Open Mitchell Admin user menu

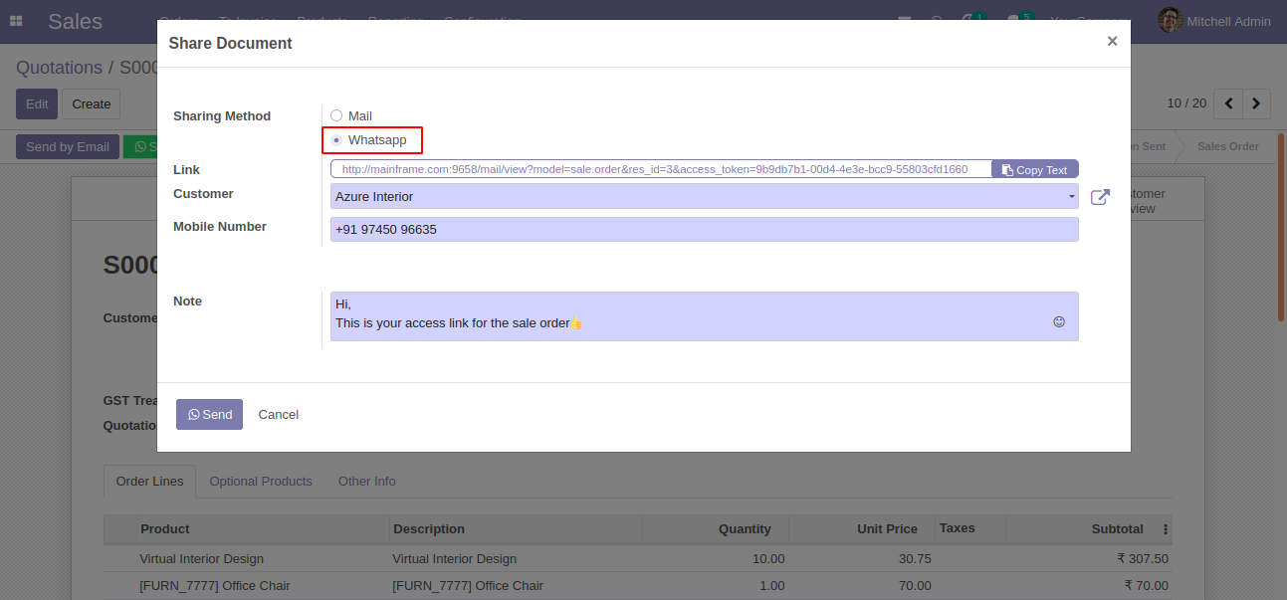pos(1214,21)
